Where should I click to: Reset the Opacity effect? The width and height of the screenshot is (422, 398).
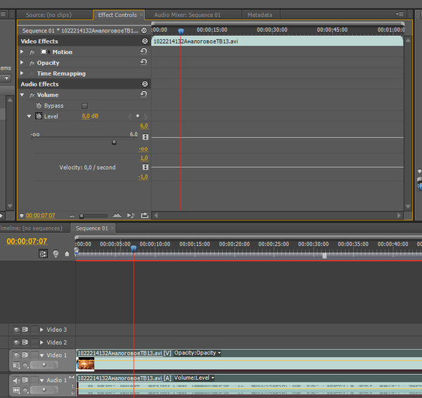click(x=143, y=62)
